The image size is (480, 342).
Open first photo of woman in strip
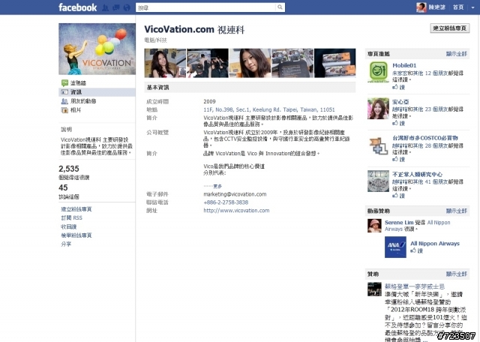point(165,63)
